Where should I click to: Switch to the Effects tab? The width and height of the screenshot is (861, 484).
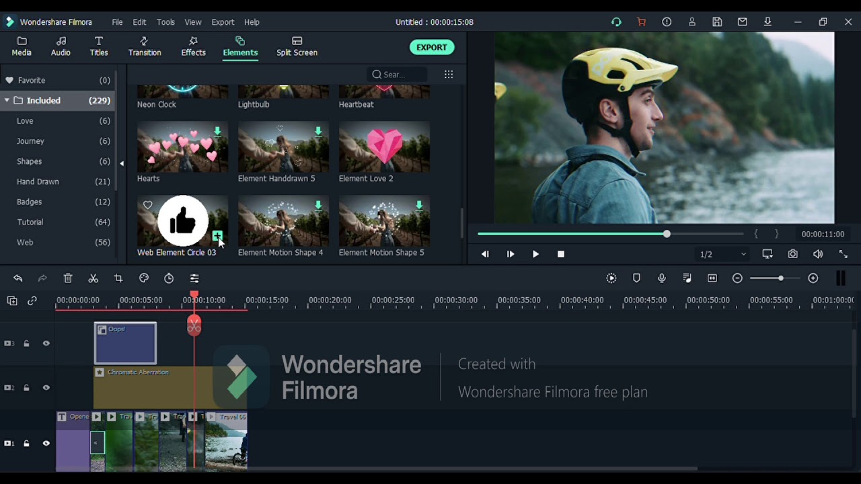tap(193, 46)
